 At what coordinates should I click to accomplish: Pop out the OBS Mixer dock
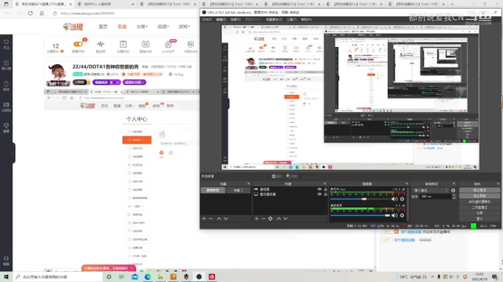click(407, 184)
